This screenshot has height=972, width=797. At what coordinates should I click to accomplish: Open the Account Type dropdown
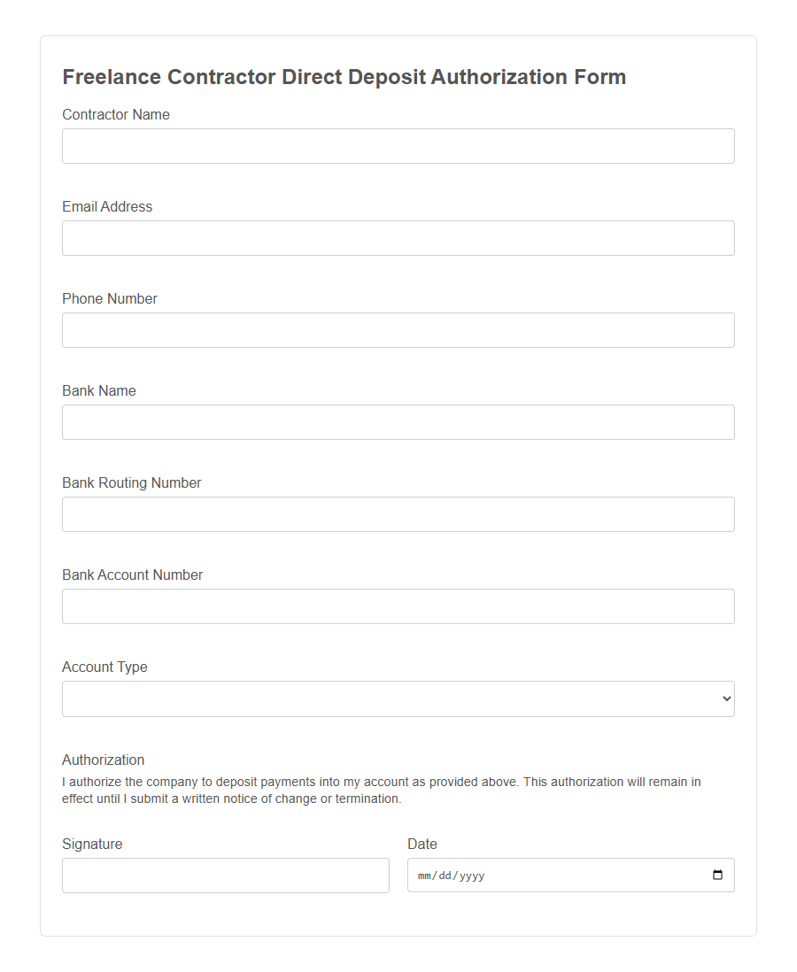pos(398,698)
